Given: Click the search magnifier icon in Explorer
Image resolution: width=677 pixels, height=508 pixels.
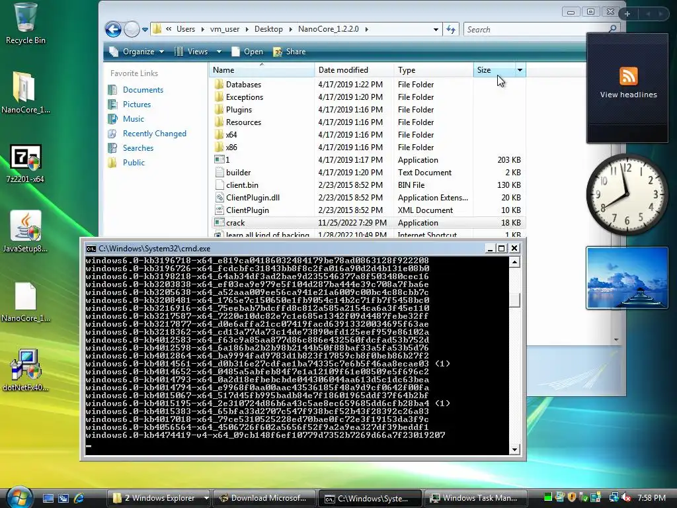Looking at the screenshot, I should [612, 29].
